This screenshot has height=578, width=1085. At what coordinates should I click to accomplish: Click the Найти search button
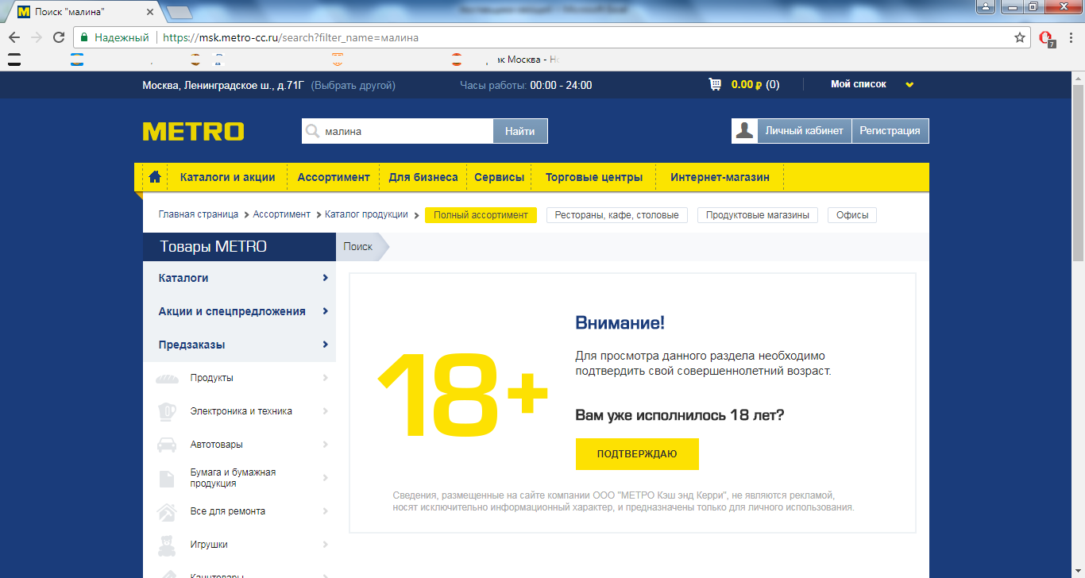(x=520, y=131)
